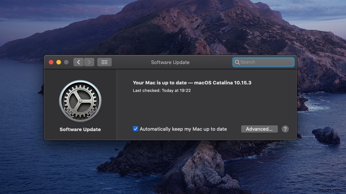
Task: Open help with the question mark button
Action: (x=285, y=129)
